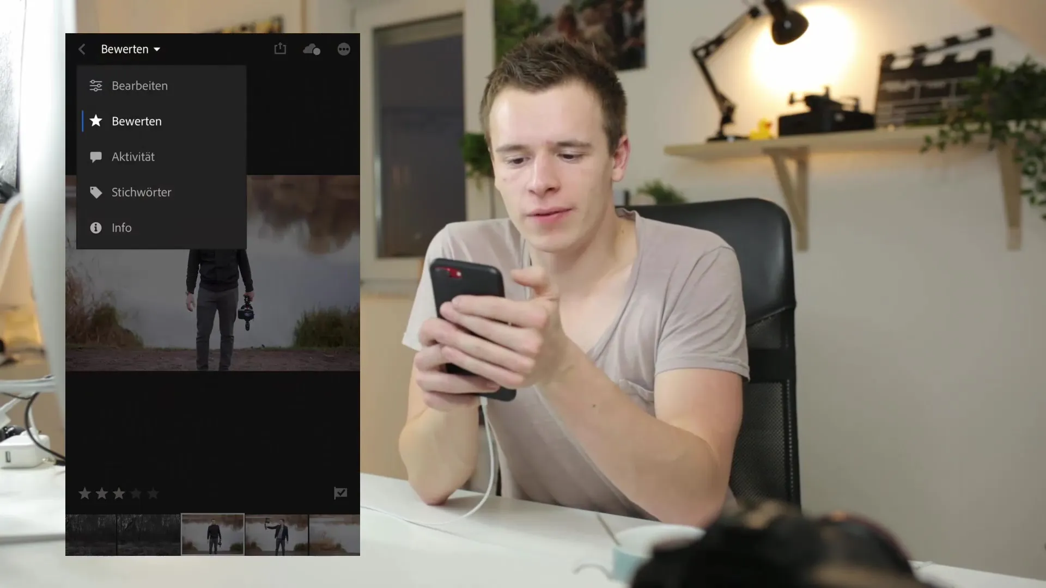Screen dimensions: 1046x588
Task: Select the Info menu option
Action: (x=122, y=228)
